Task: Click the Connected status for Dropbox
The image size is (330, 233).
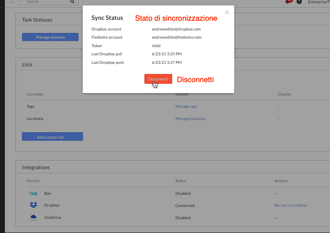Action: point(185,205)
